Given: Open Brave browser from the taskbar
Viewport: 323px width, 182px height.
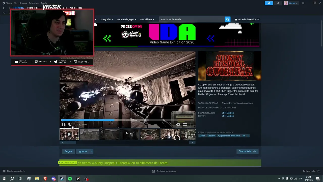Looking at the screenshot, I should (x=45, y=179).
